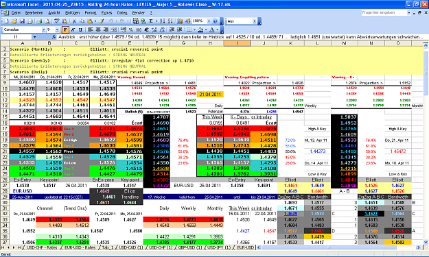Open the Einfügen menu
The width and height of the screenshot is (429, 257).
click(73, 12)
